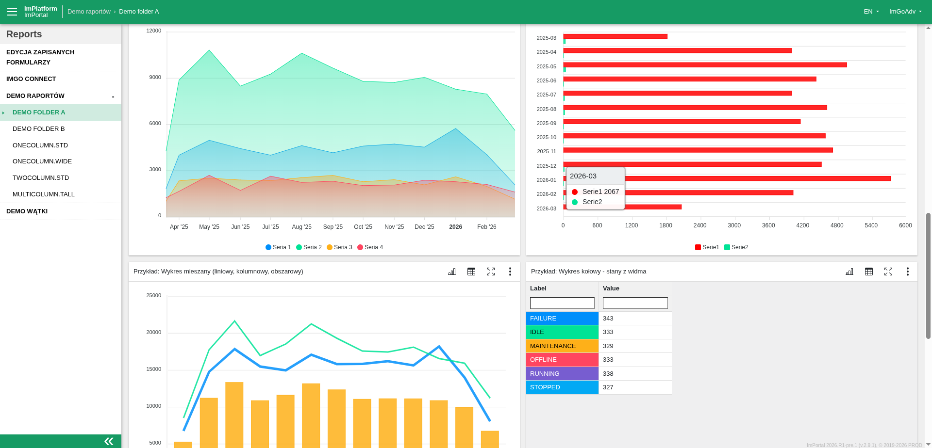
Task: Open mixed chart panel options menu
Action: pos(510,272)
